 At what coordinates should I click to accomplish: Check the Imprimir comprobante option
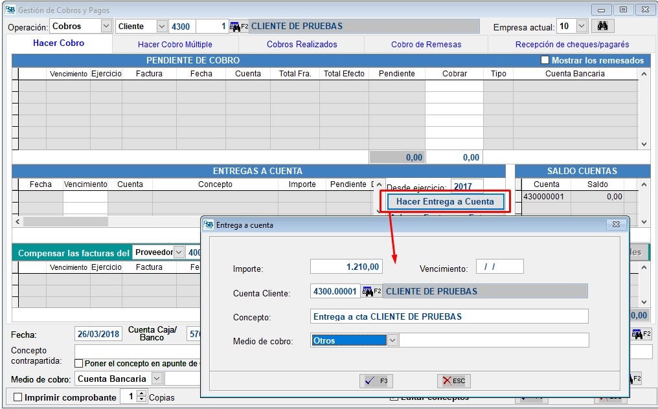click(18, 397)
